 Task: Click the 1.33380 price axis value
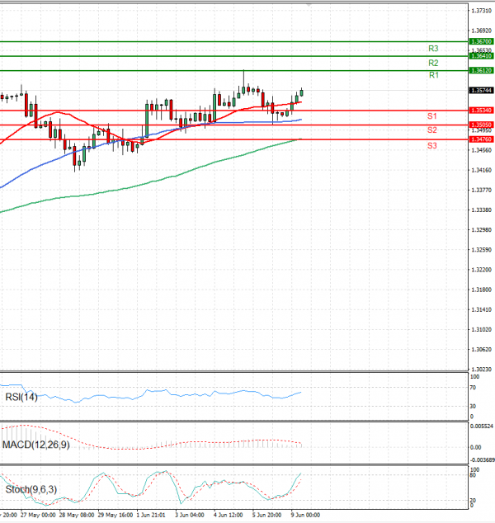[481, 210]
